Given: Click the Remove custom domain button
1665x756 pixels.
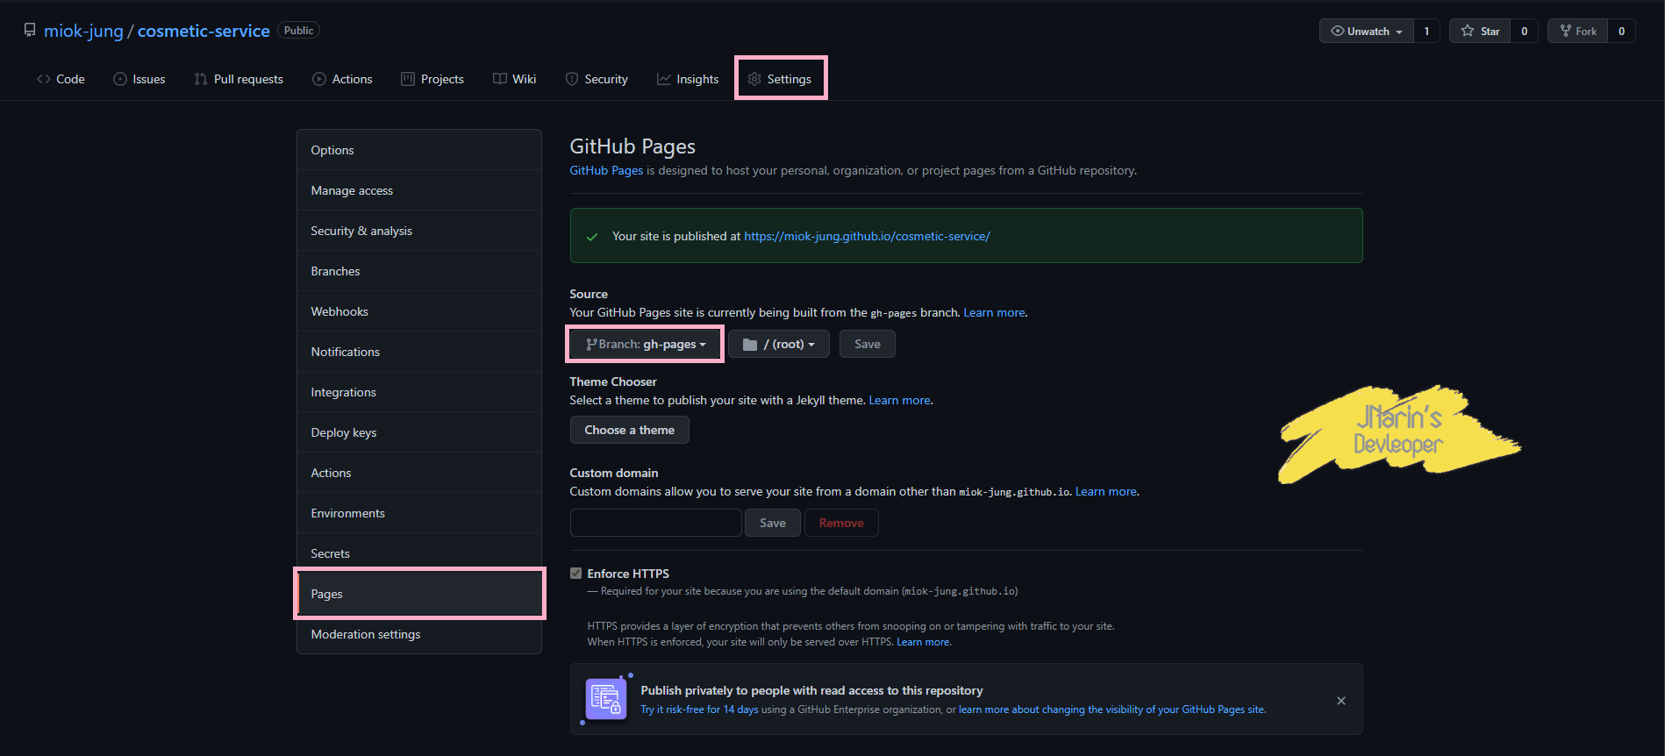Looking at the screenshot, I should tap(841, 523).
